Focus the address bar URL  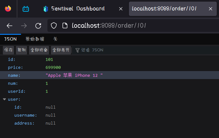(109, 25)
